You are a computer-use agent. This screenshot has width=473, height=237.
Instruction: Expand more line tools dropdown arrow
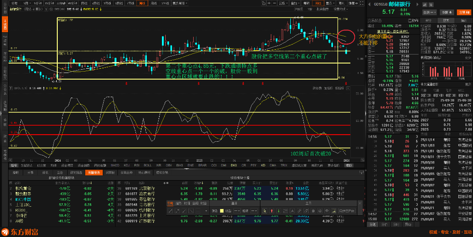coord(206,211)
